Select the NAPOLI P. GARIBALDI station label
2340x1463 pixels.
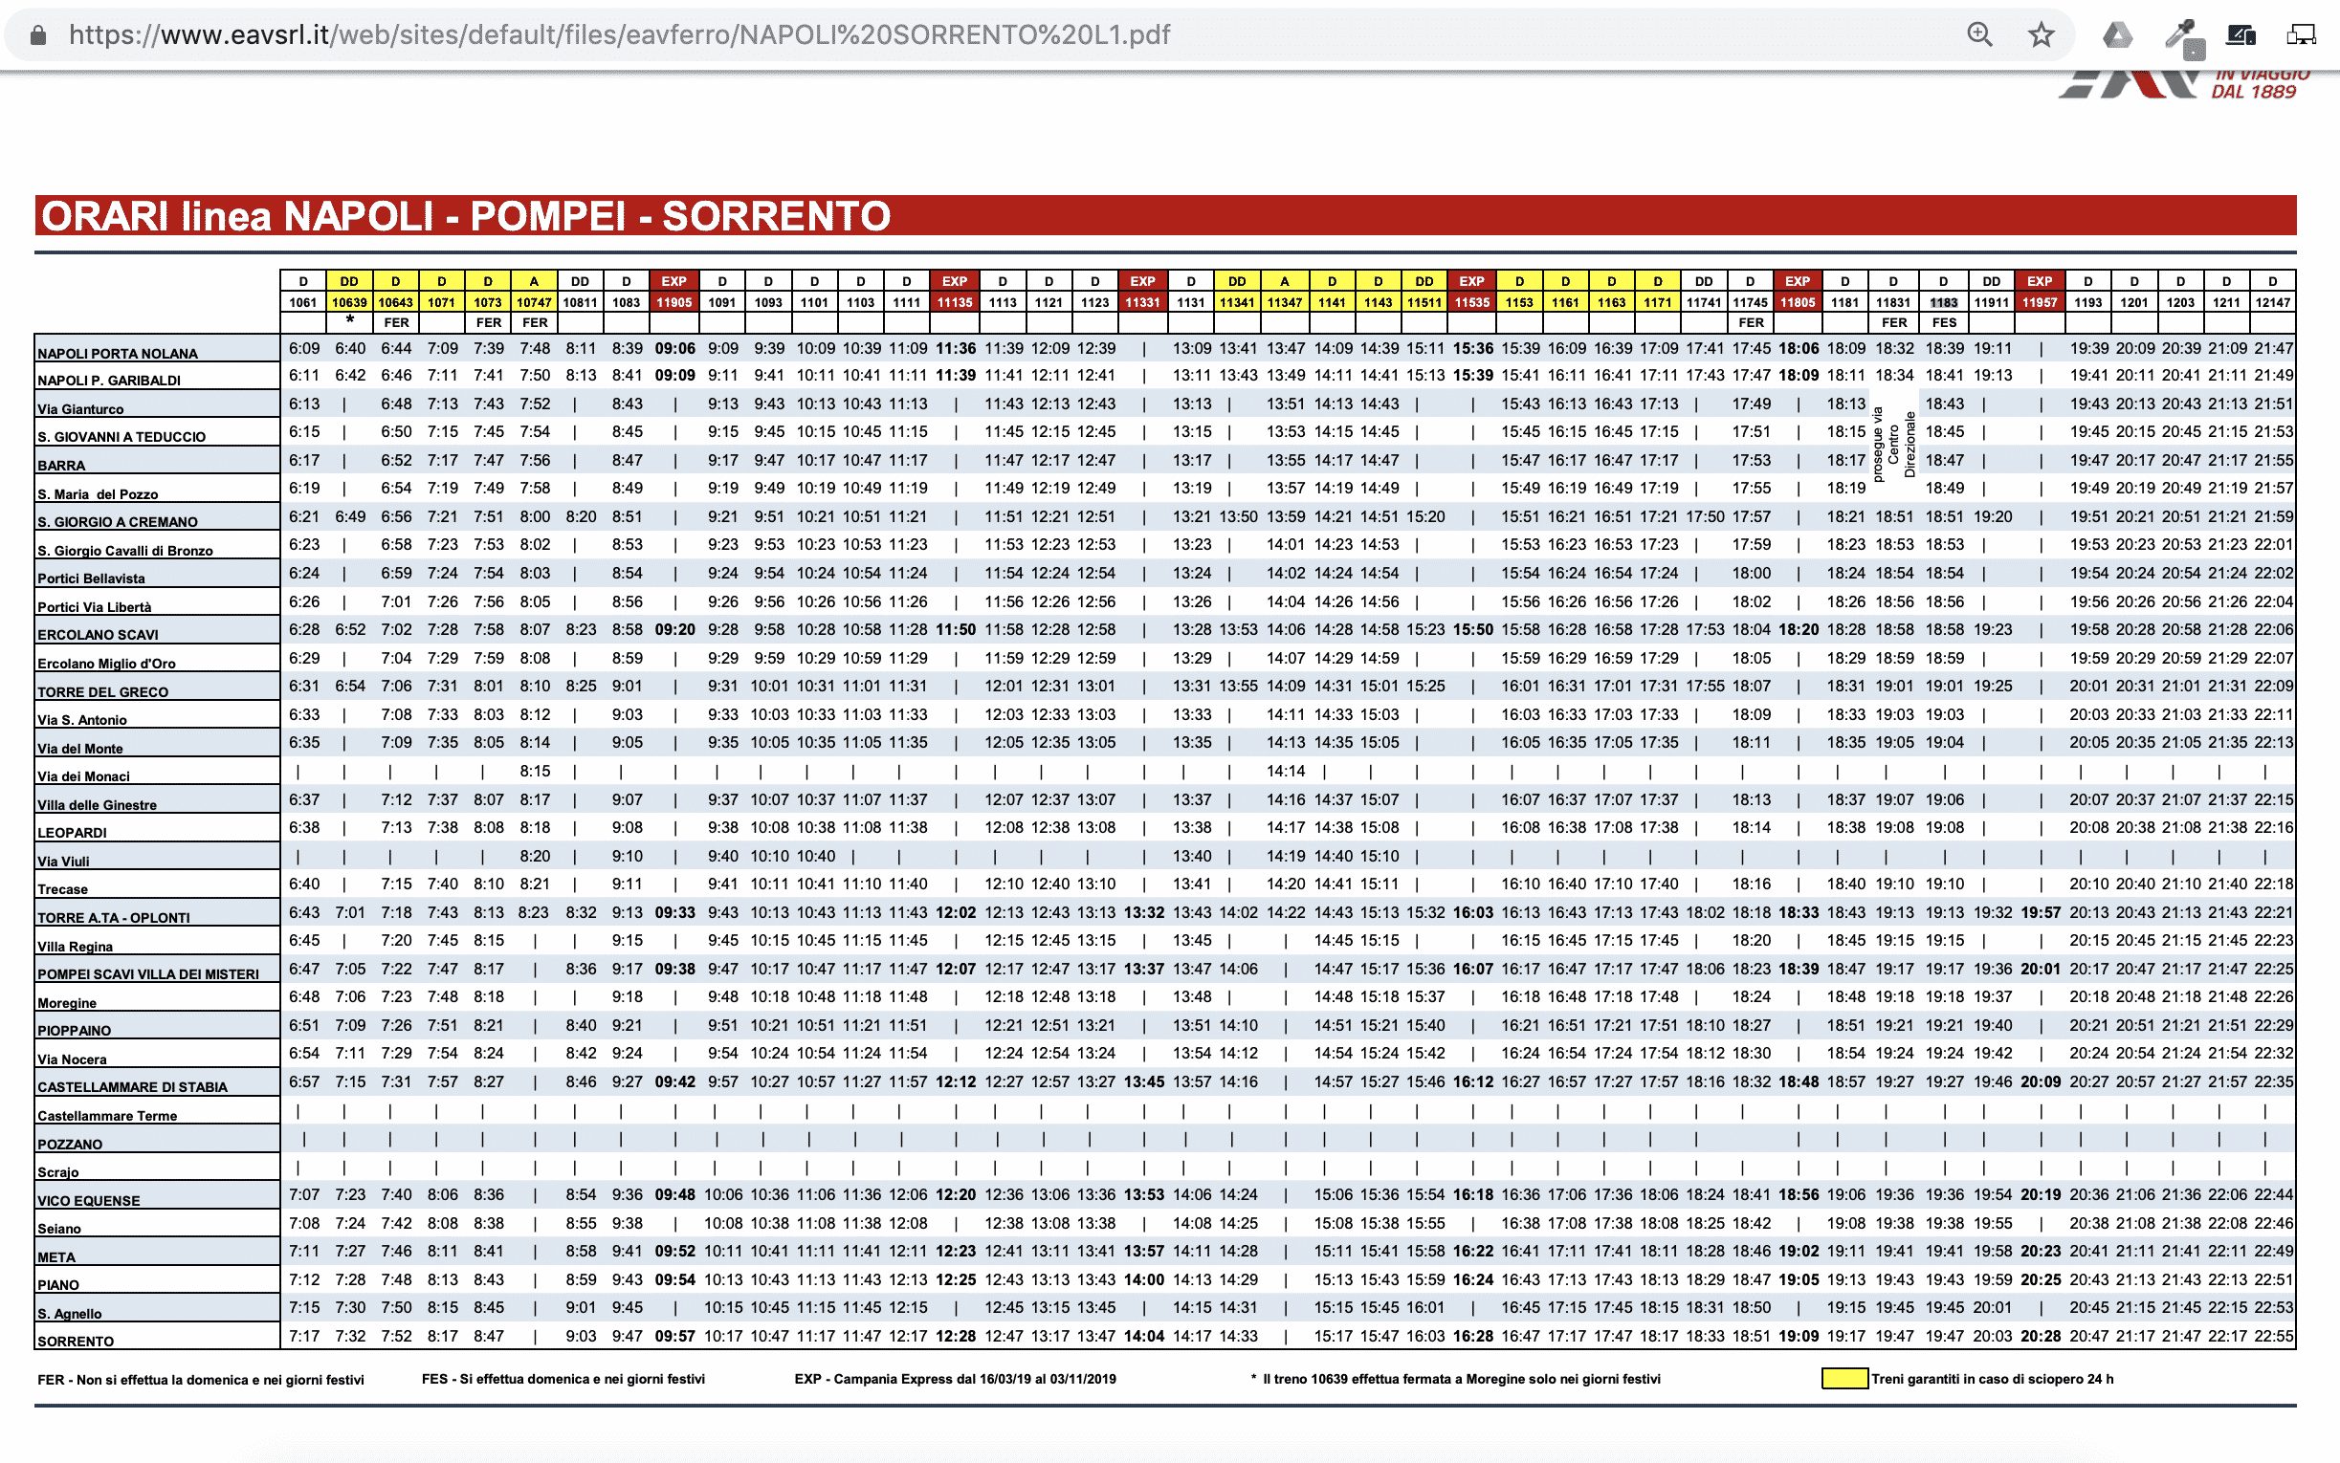click(x=108, y=381)
